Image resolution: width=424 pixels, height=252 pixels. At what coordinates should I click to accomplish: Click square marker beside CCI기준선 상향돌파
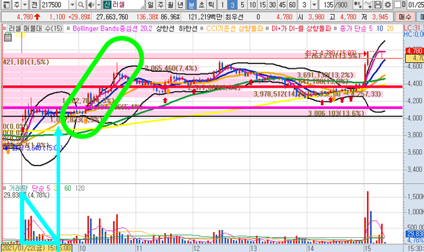(202, 28)
